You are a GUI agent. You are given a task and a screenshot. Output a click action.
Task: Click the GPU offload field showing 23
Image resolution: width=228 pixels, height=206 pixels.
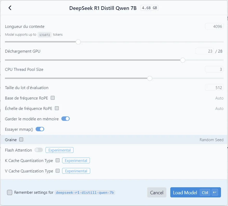coord(205,51)
